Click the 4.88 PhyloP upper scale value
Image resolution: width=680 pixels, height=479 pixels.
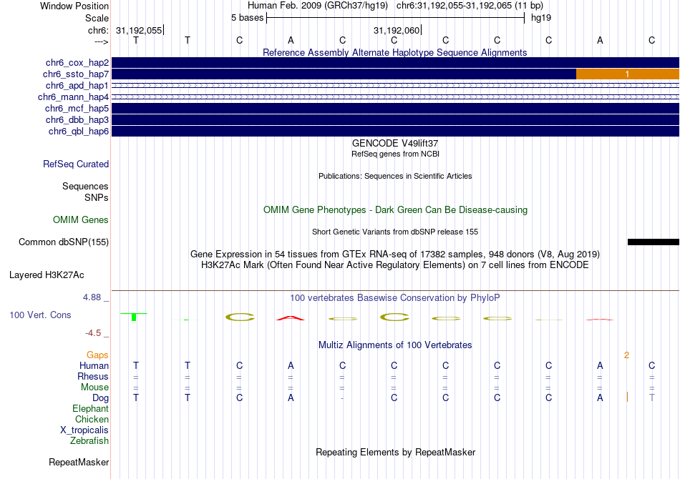coord(92,297)
